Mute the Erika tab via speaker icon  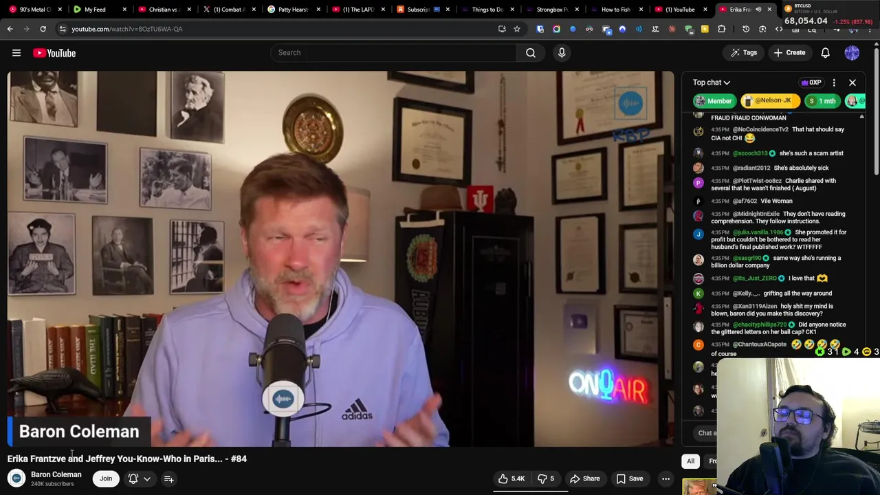coord(758,10)
